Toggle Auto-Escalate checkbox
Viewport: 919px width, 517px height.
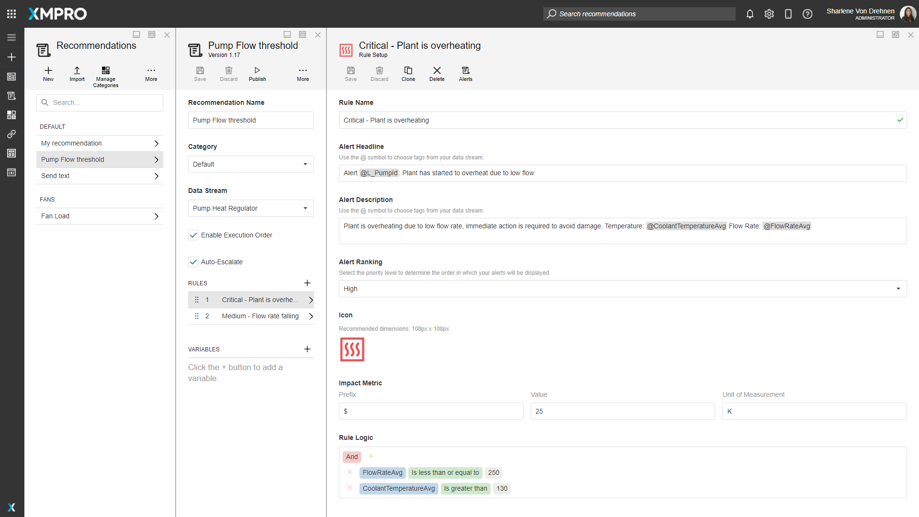click(x=193, y=262)
